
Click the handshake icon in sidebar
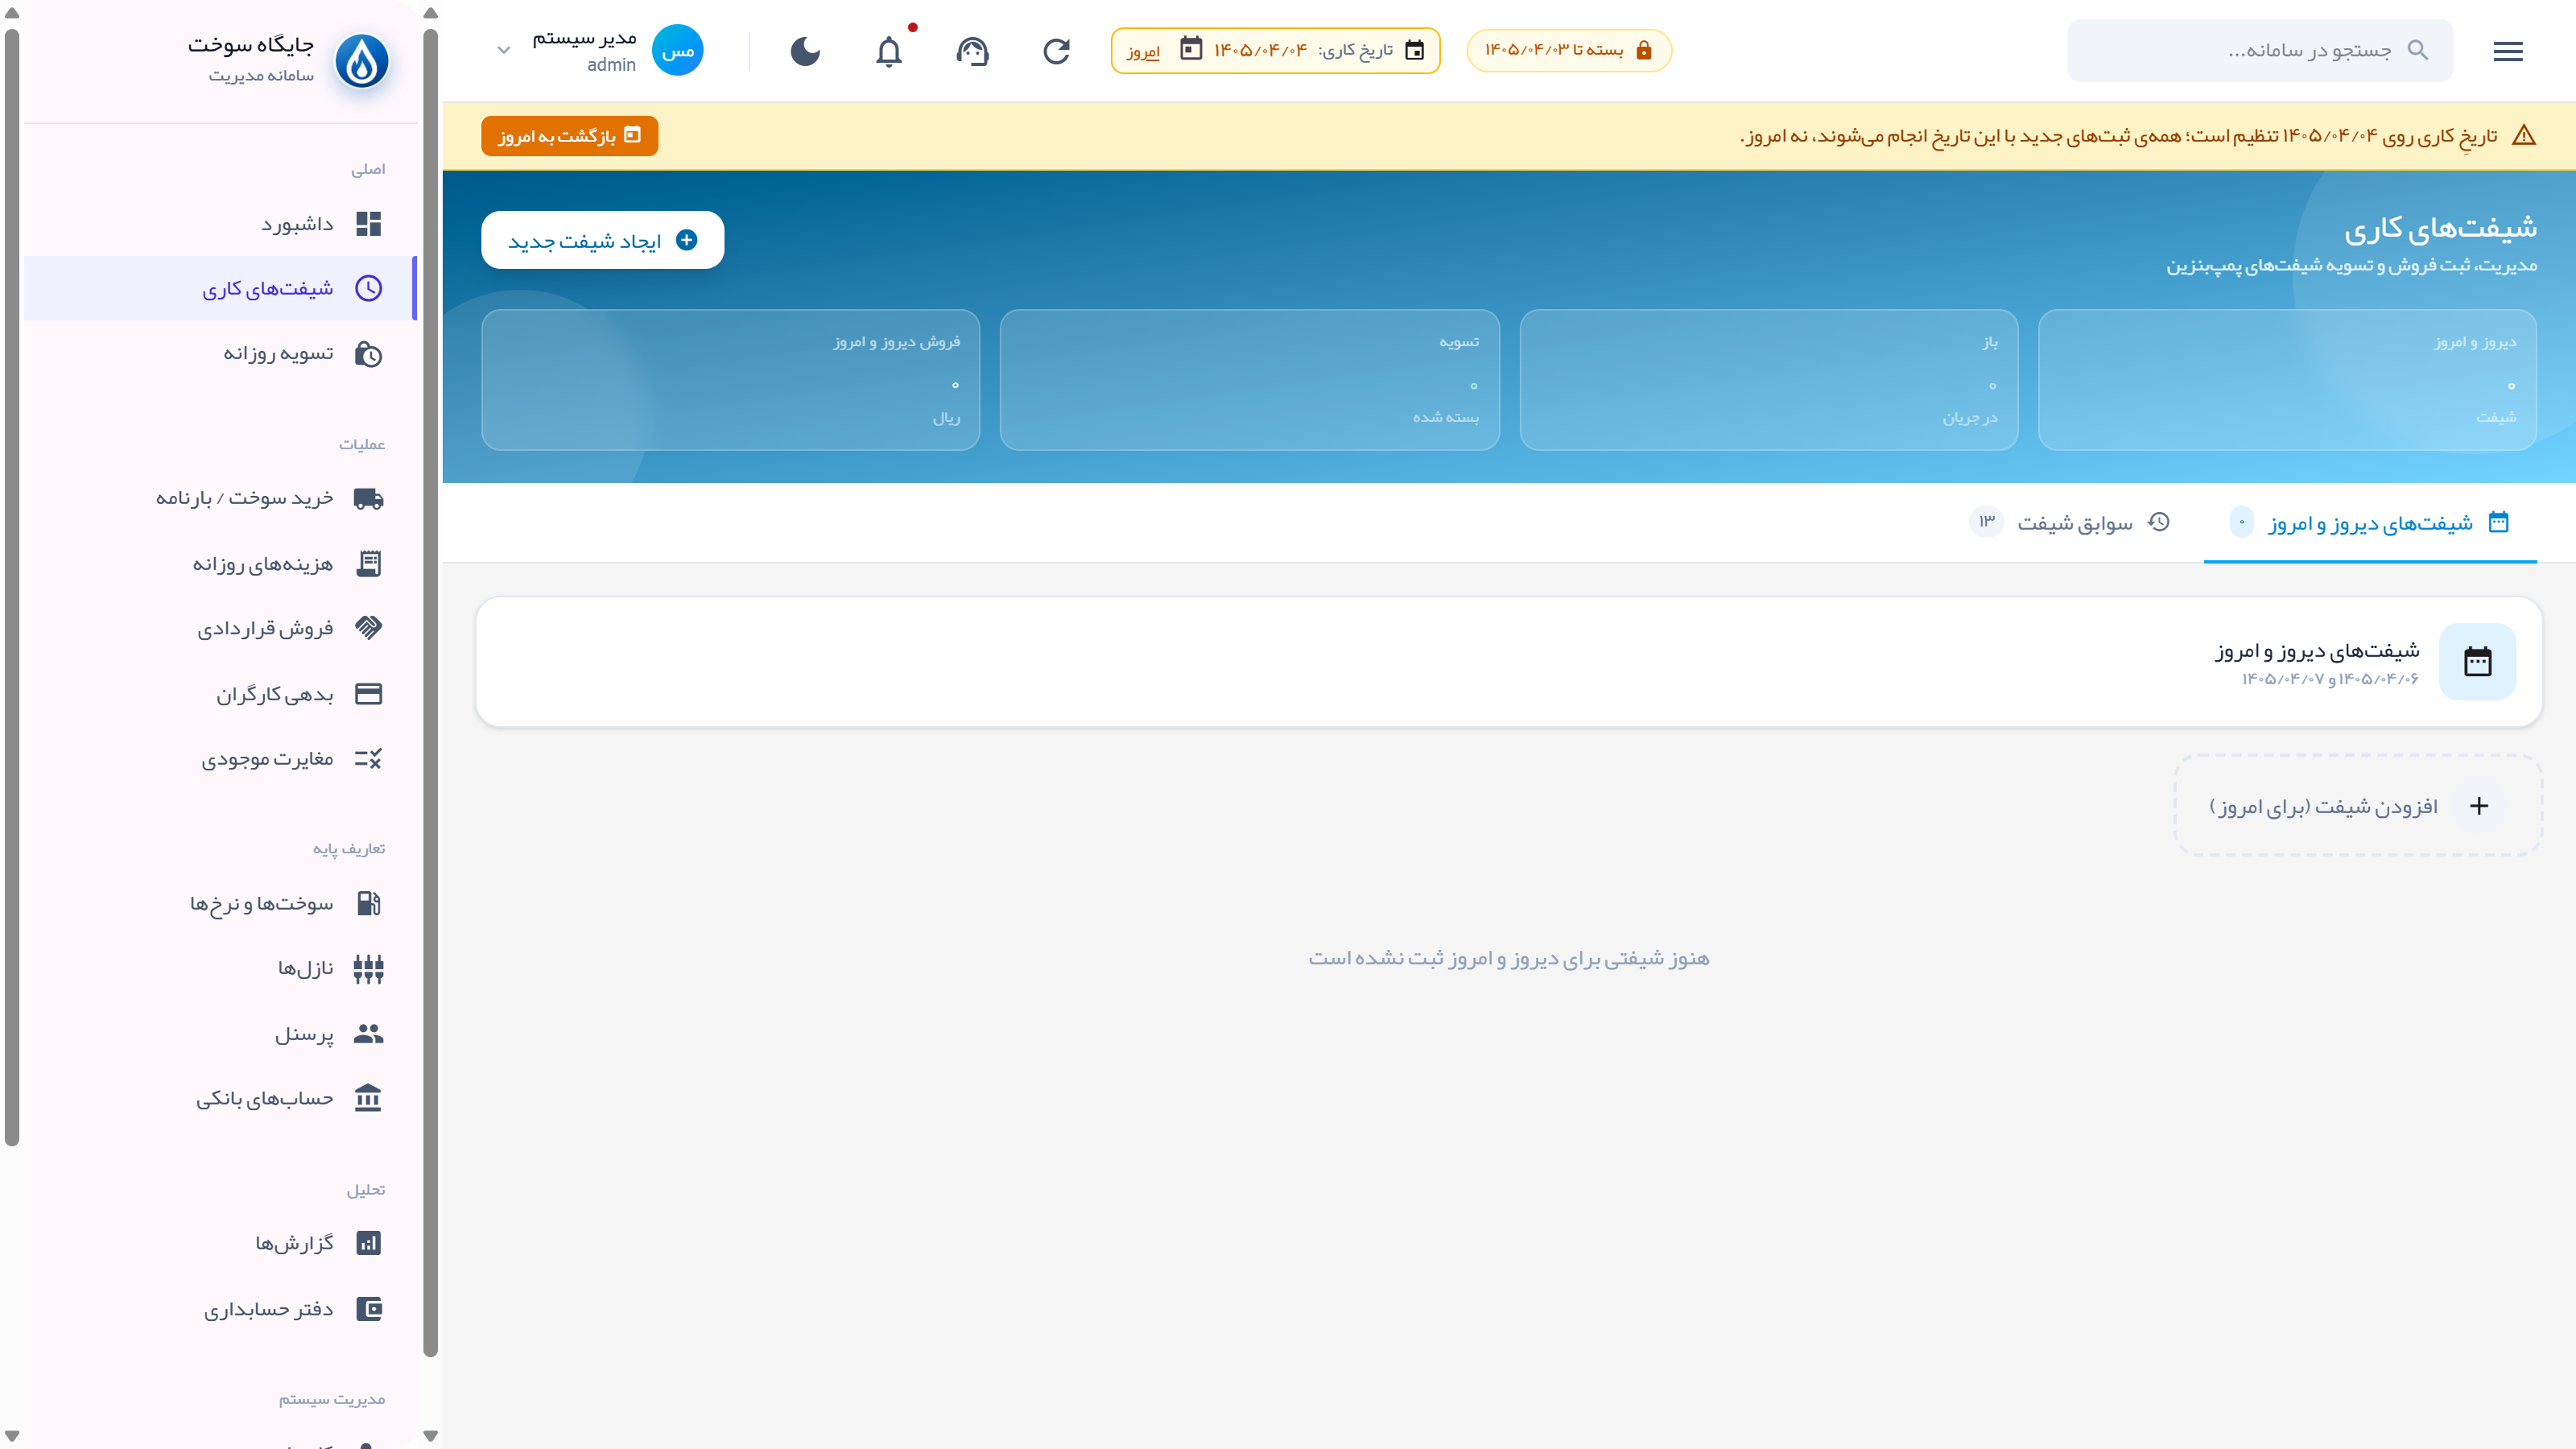tap(368, 628)
